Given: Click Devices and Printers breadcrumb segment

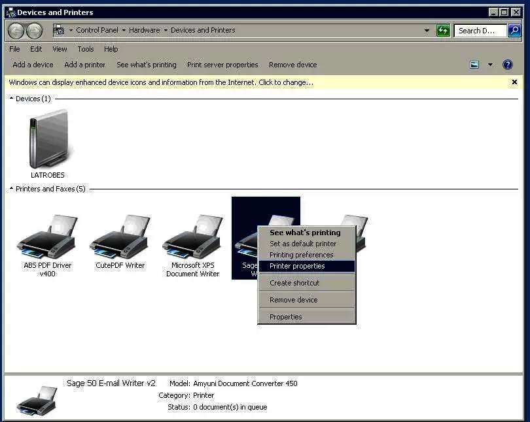Looking at the screenshot, I should (203, 30).
